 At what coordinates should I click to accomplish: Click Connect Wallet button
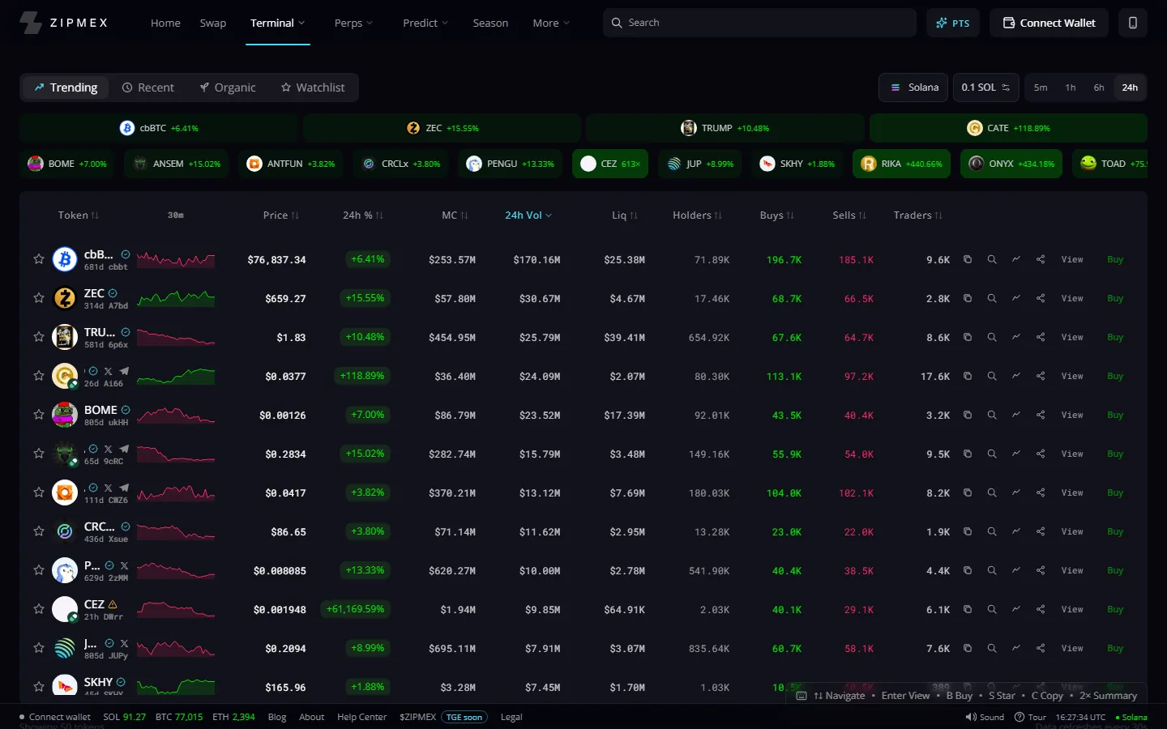pyautogui.click(x=1049, y=23)
